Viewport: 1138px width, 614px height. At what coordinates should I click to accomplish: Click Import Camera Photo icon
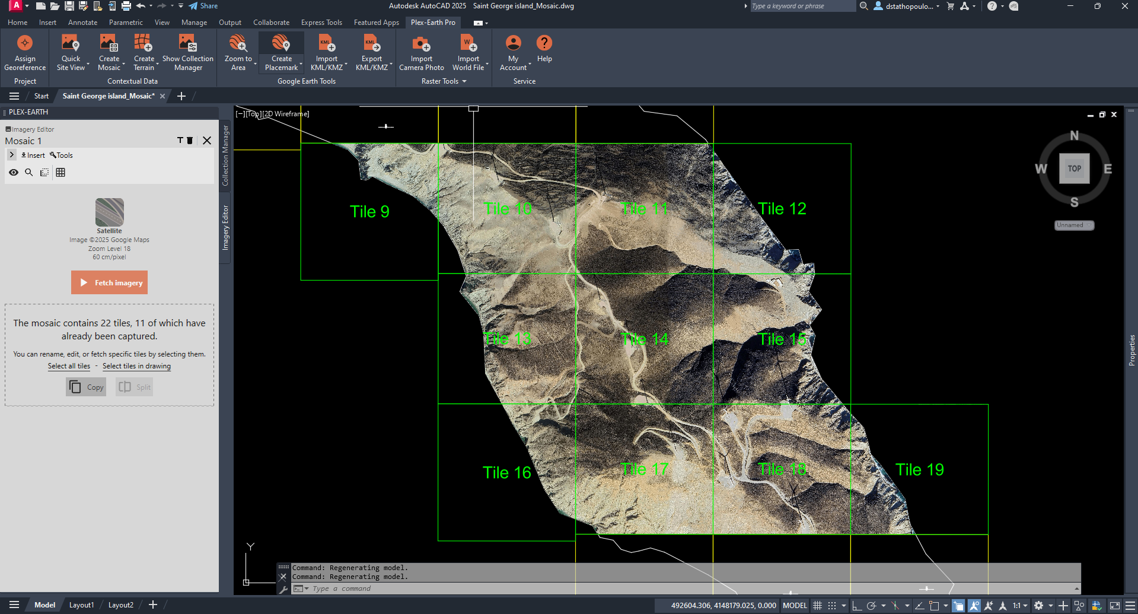[421, 43]
